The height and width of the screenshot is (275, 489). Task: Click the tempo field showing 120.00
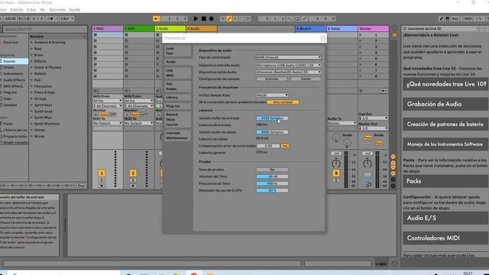pos(10,18)
